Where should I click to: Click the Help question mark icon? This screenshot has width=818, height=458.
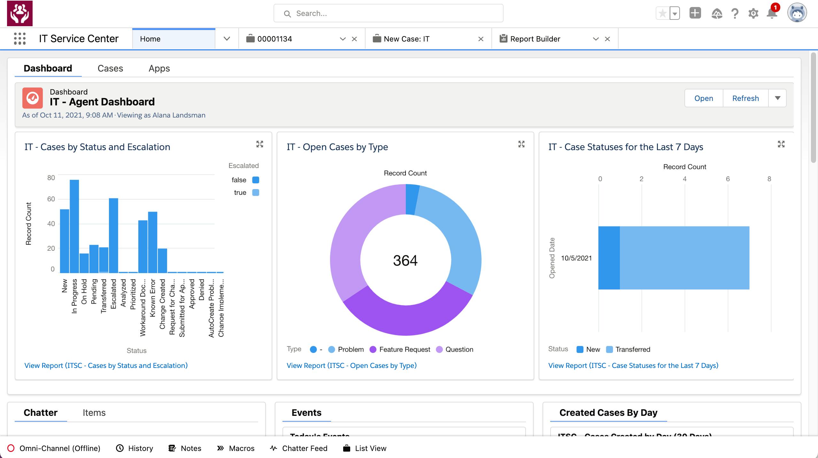pos(735,13)
